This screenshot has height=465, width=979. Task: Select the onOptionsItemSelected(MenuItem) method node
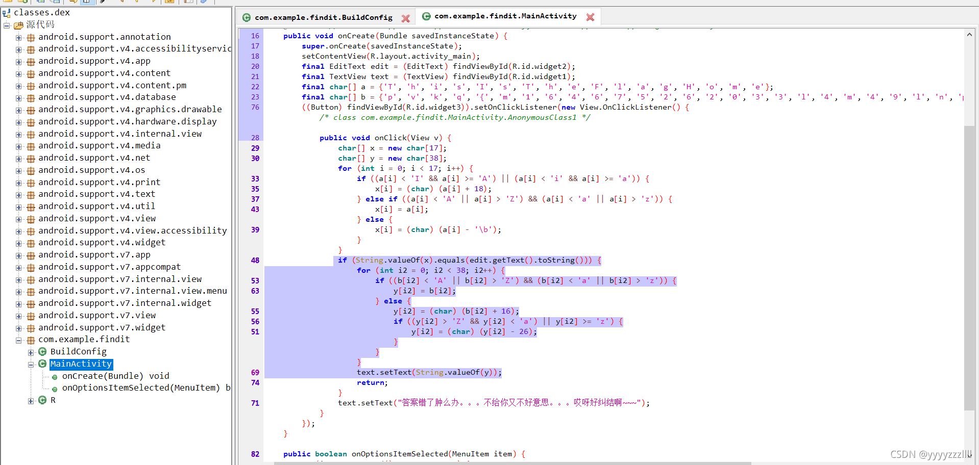(x=146, y=388)
